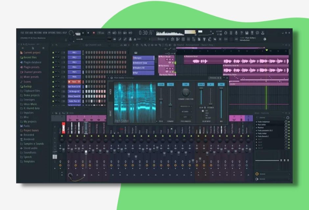Toggle Fruity Compressor effect slot on/off

point(289,122)
